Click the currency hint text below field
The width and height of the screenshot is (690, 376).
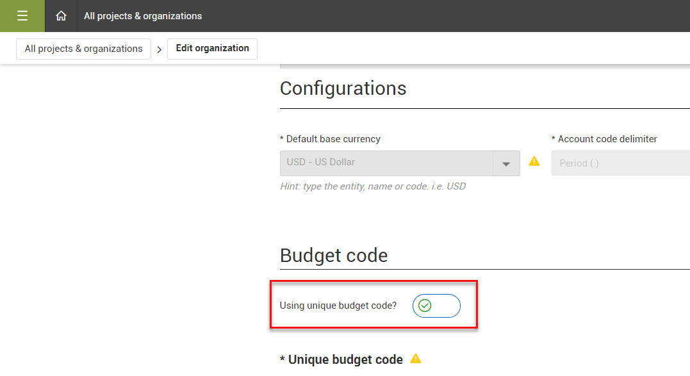(x=373, y=186)
